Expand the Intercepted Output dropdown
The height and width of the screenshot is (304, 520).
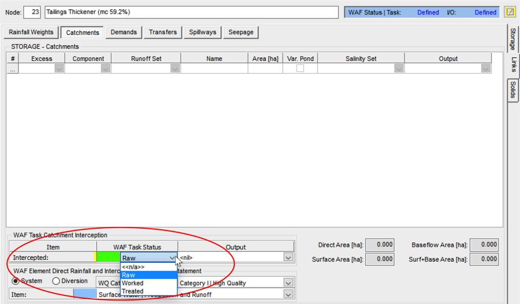(288, 258)
